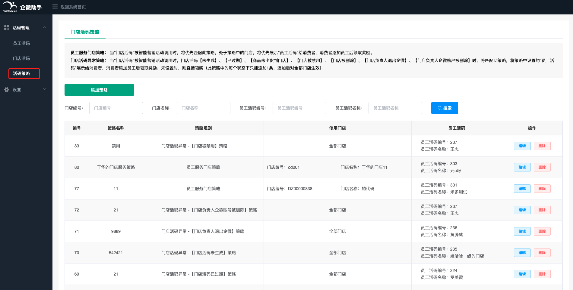The height and width of the screenshot is (290, 573).
Task: Click 企微助手 title text
Action: pyautogui.click(x=31, y=7)
